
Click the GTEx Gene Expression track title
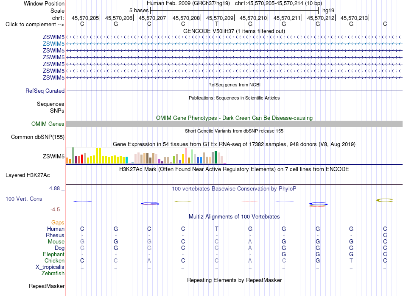234,144
